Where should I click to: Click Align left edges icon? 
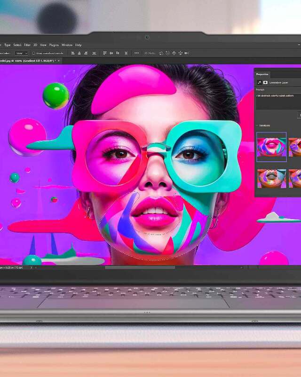tap(73, 53)
